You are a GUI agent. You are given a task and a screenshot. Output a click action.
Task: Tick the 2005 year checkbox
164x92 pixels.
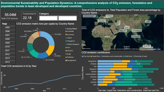3,28
